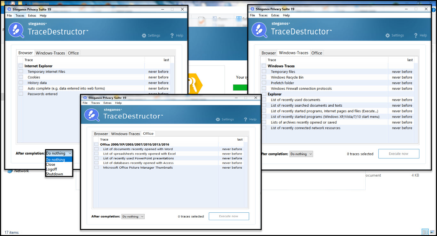Image resolution: width=437 pixels, height=236 pixels.
Task: Click TraceDestructor footprint logo in left window
Action: pyautogui.click(x=16, y=31)
